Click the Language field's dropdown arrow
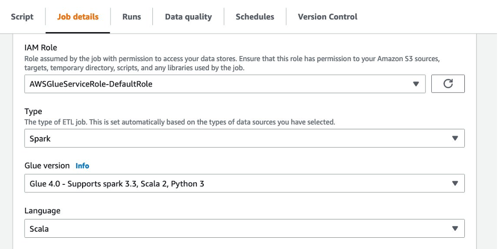The width and height of the screenshot is (498, 249). (455, 229)
